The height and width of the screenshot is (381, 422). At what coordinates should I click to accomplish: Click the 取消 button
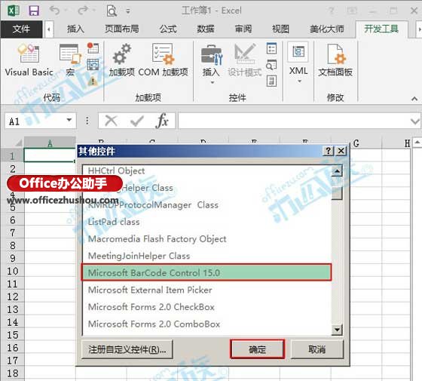(x=317, y=349)
